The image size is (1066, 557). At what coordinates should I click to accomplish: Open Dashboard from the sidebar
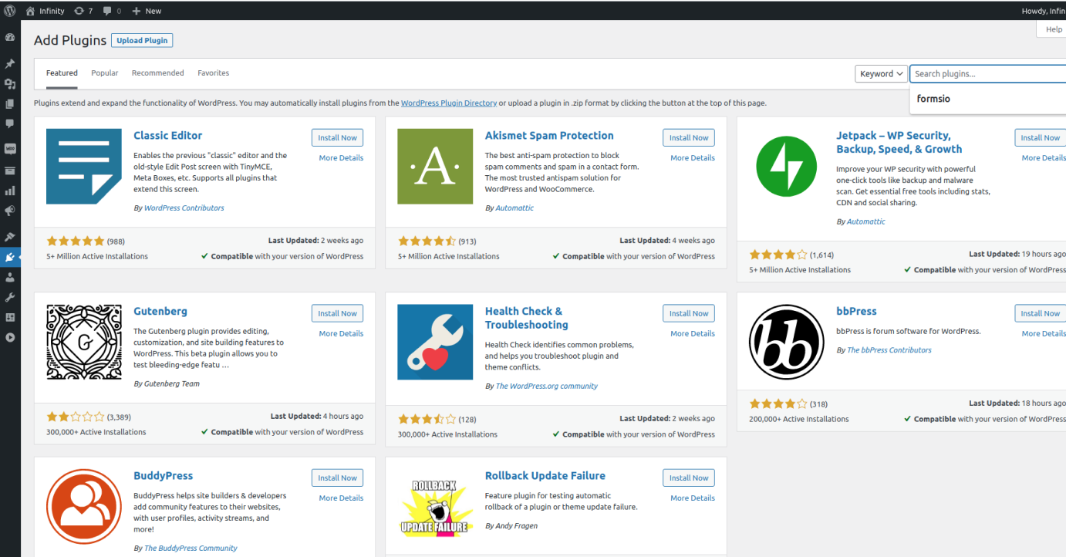pyautogui.click(x=10, y=37)
